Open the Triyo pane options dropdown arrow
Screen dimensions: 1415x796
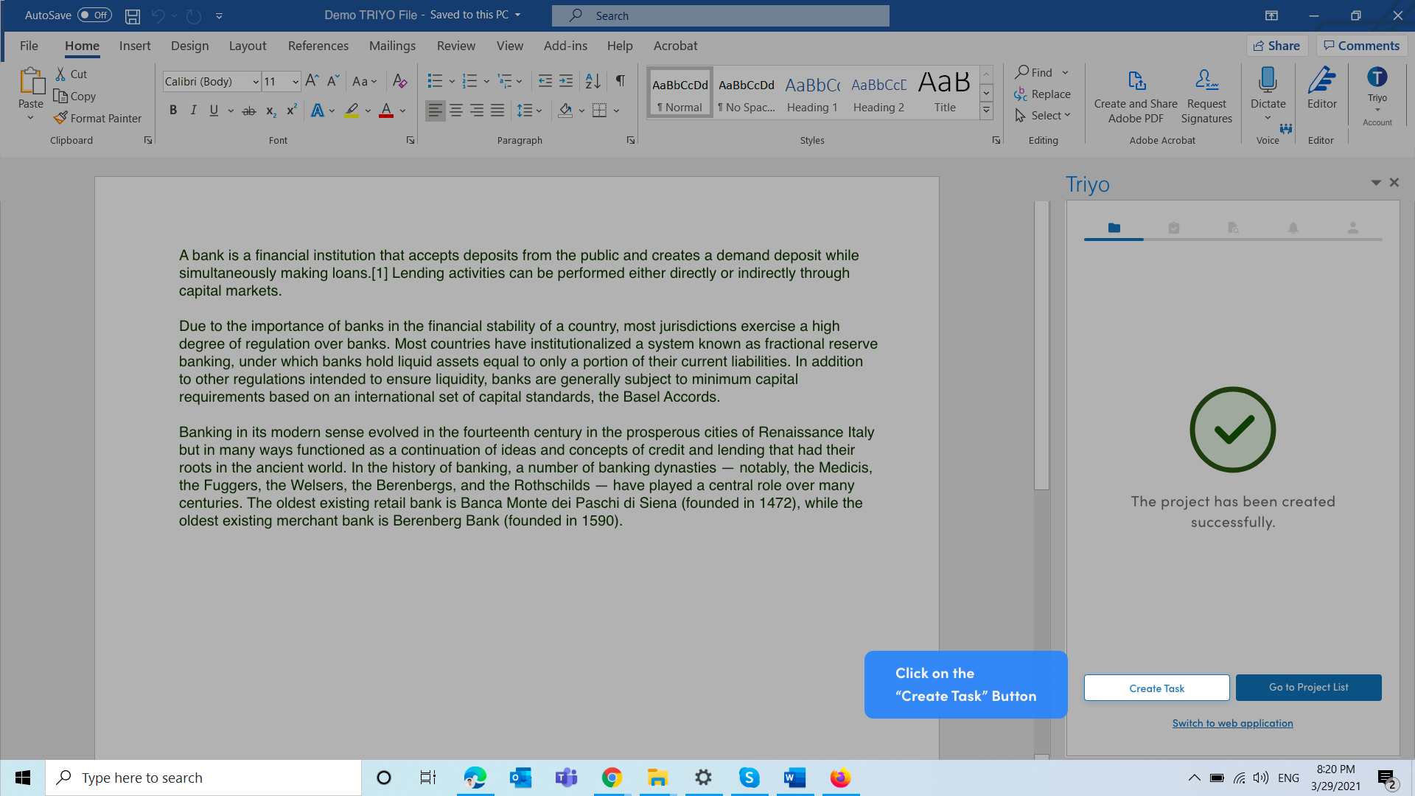[1375, 183]
